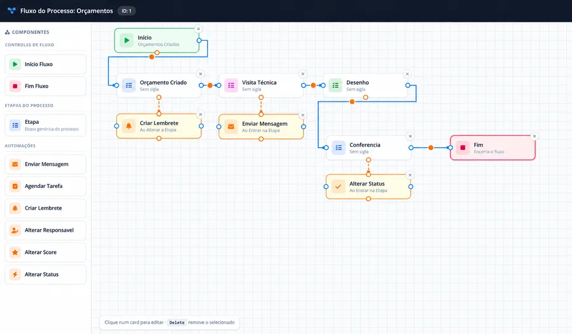Click the pink checklist icon on Visita Técnica
The height and width of the screenshot is (334, 572).
[x=231, y=85]
